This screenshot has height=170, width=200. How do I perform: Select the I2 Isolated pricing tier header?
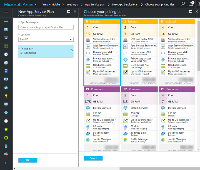tap(139, 21)
